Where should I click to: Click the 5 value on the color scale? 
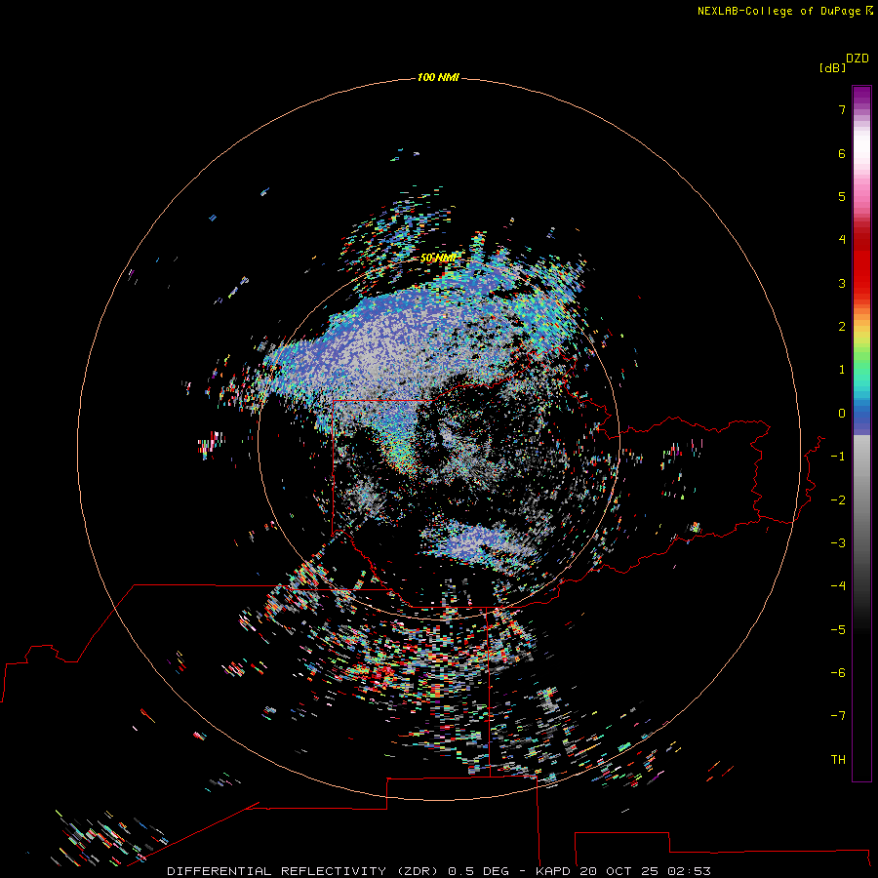pos(842,196)
